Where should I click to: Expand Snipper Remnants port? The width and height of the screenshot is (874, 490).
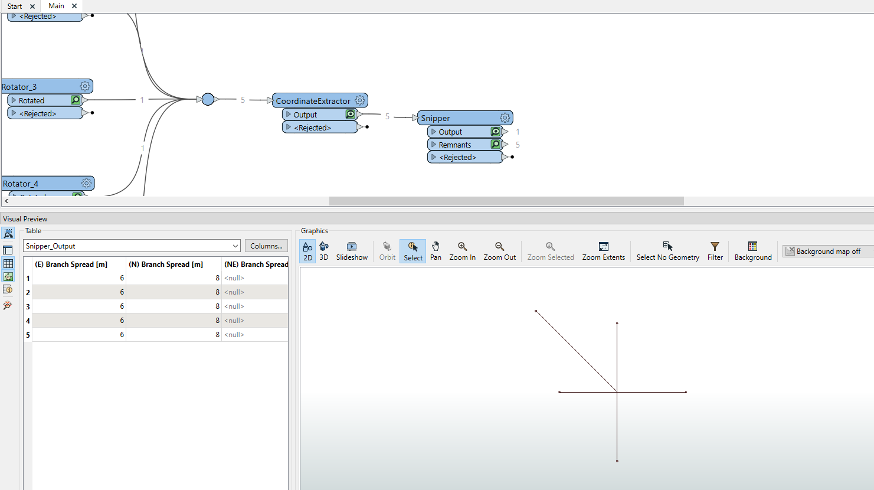[434, 145]
